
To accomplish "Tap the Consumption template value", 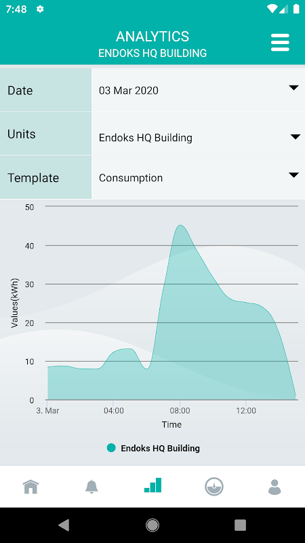I will point(131,178).
